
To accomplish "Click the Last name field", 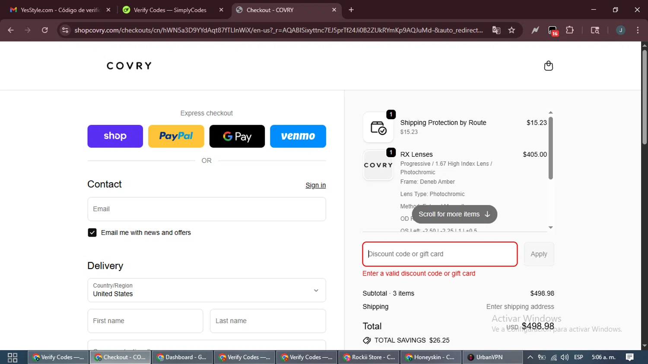I will (x=268, y=321).
